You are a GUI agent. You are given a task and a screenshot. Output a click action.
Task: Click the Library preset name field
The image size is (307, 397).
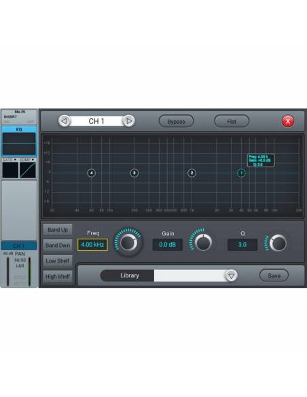click(190, 275)
